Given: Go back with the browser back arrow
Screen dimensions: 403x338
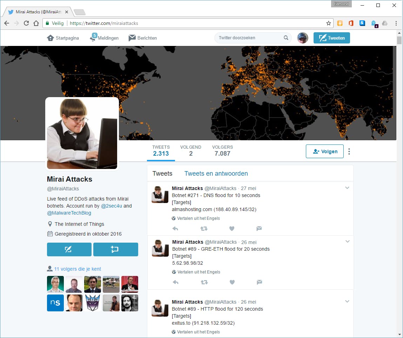Looking at the screenshot, I should click(7, 23).
